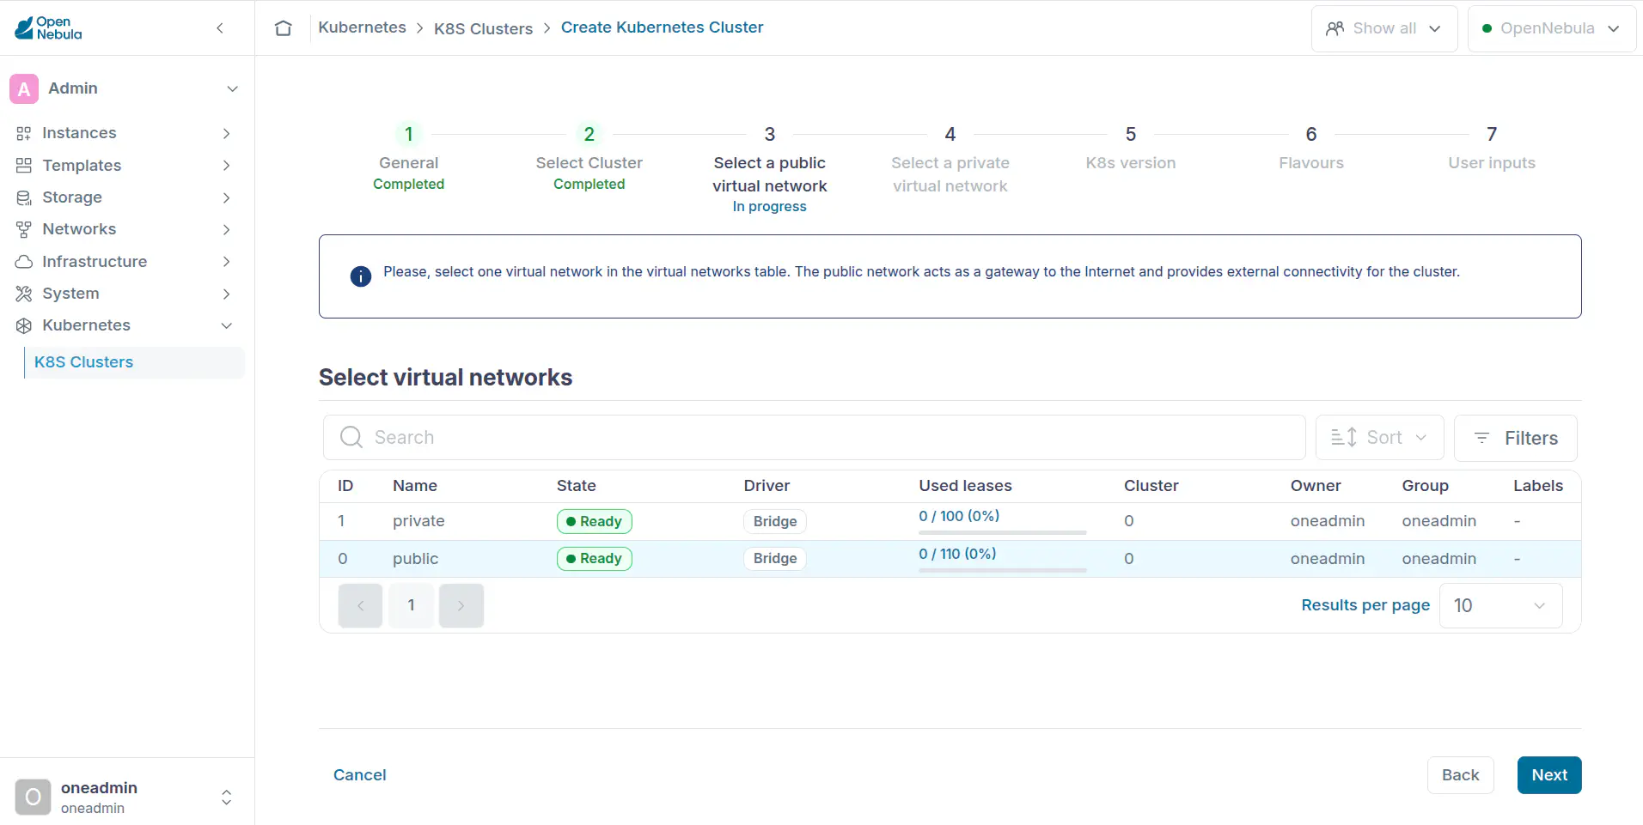The height and width of the screenshot is (825, 1643).
Task: Click the Back button
Action: point(1460,775)
